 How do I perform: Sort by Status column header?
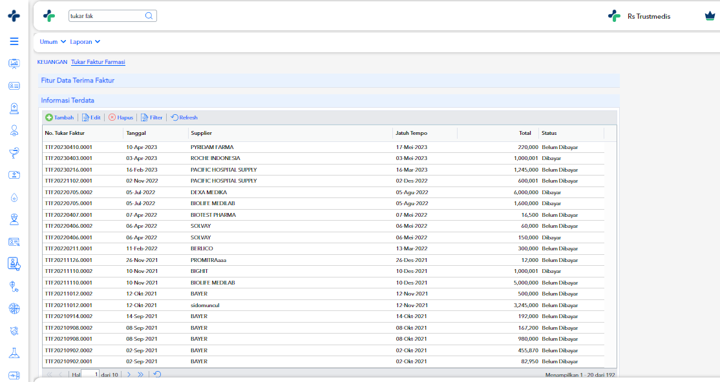pyautogui.click(x=572, y=133)
